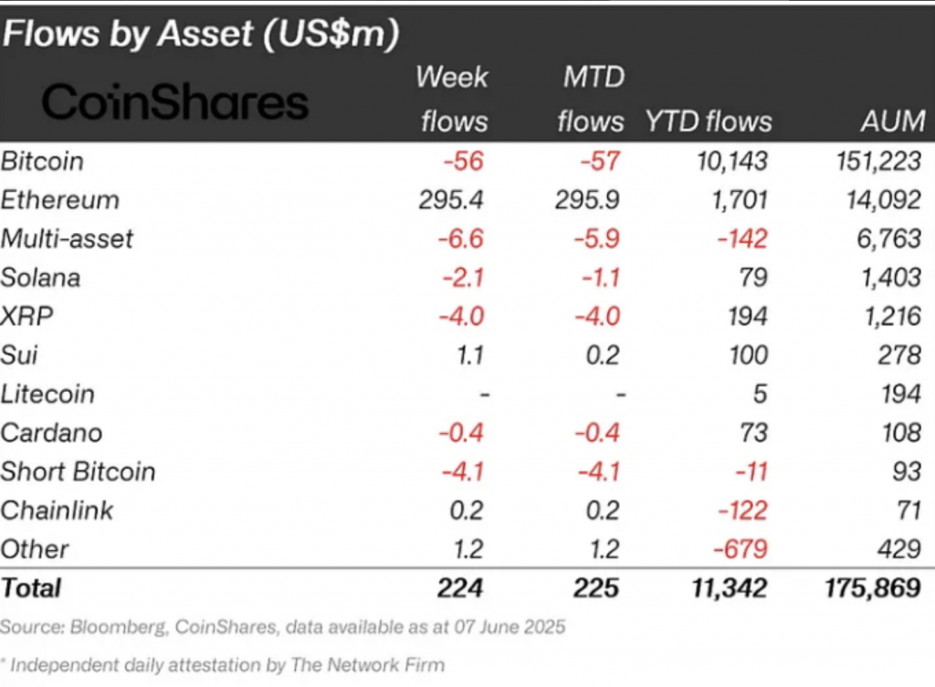Click the Flows by Asset title
The height and width of the screenshot is (687, 935).
pyautogui.click(x=200, y=34)
